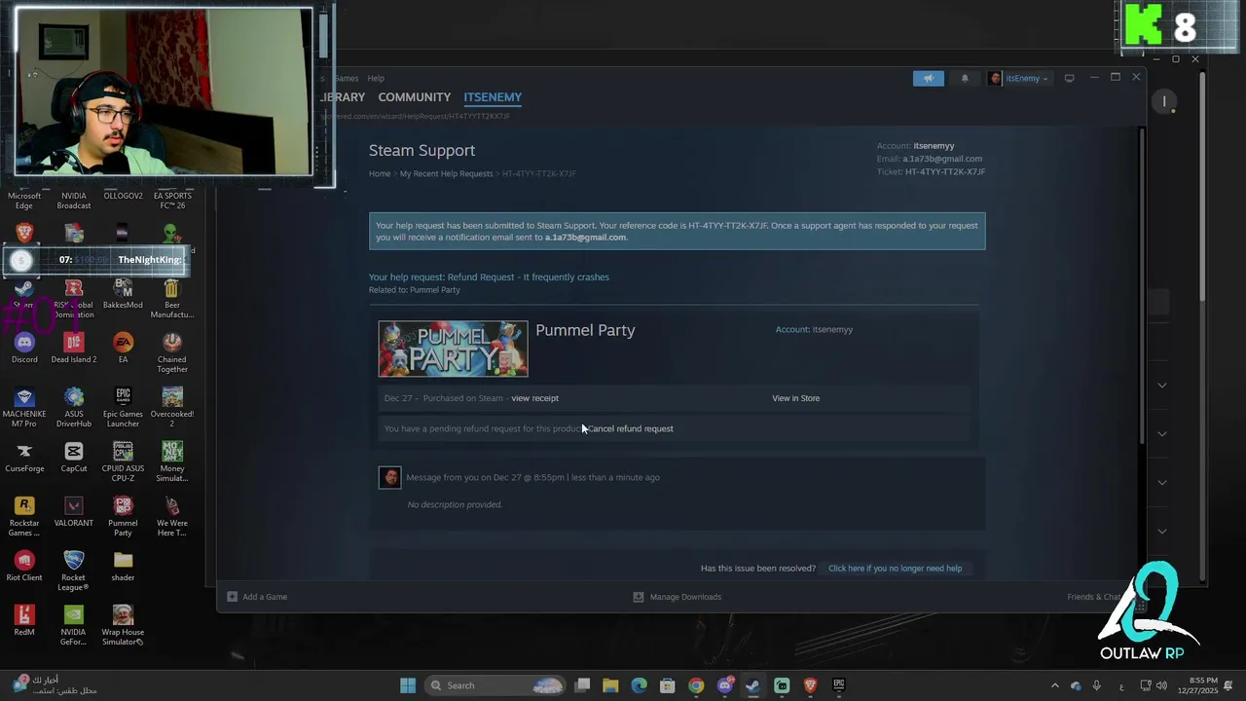Viewport: 1246px width, 701px height.
Task: Show hidden system tray icons
Action: [x=1054, y=685]
